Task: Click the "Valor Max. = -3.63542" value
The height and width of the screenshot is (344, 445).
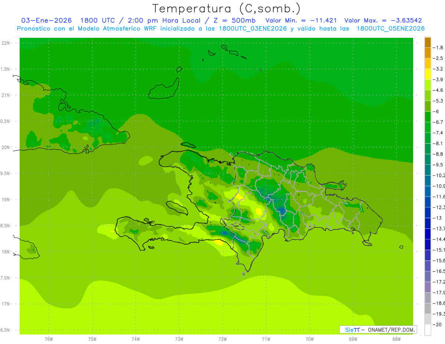Action: click(x=383, y=20)
